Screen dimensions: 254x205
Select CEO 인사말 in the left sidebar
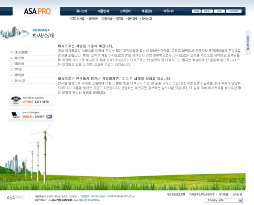tap(21, 52)
